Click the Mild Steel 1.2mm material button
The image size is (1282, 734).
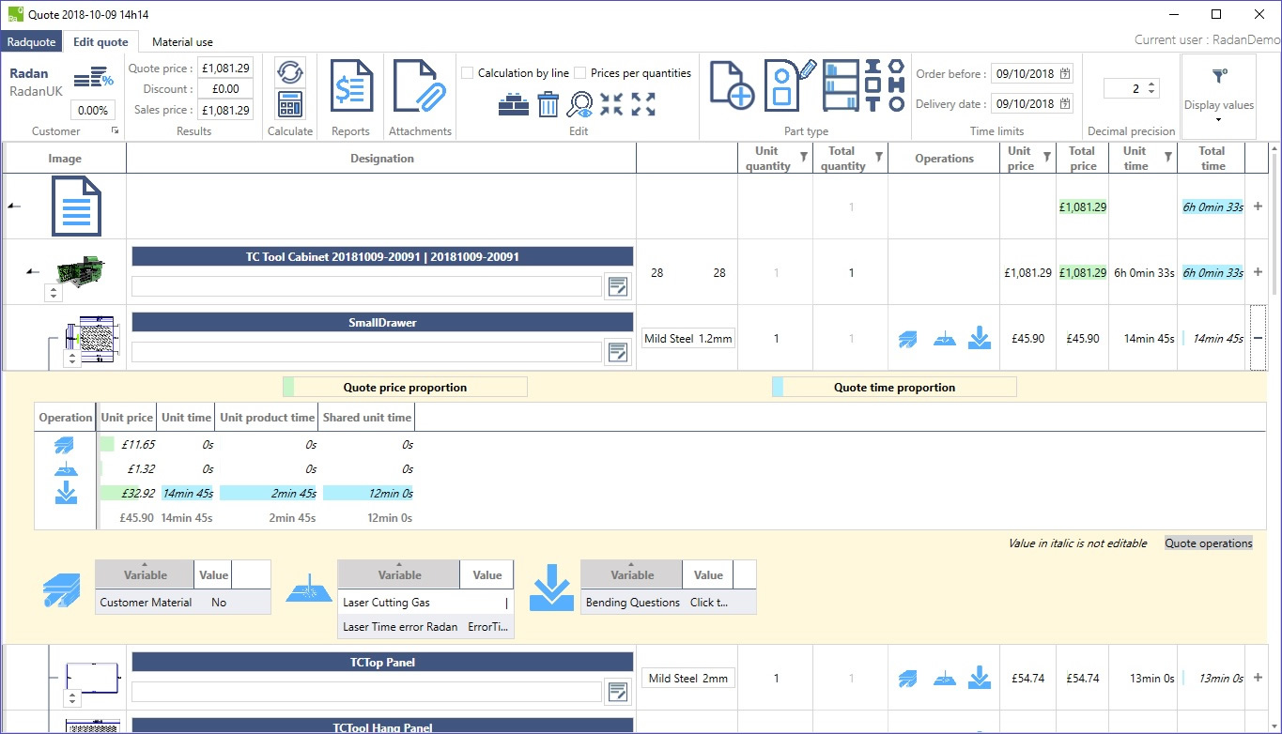tap(688, 339)
